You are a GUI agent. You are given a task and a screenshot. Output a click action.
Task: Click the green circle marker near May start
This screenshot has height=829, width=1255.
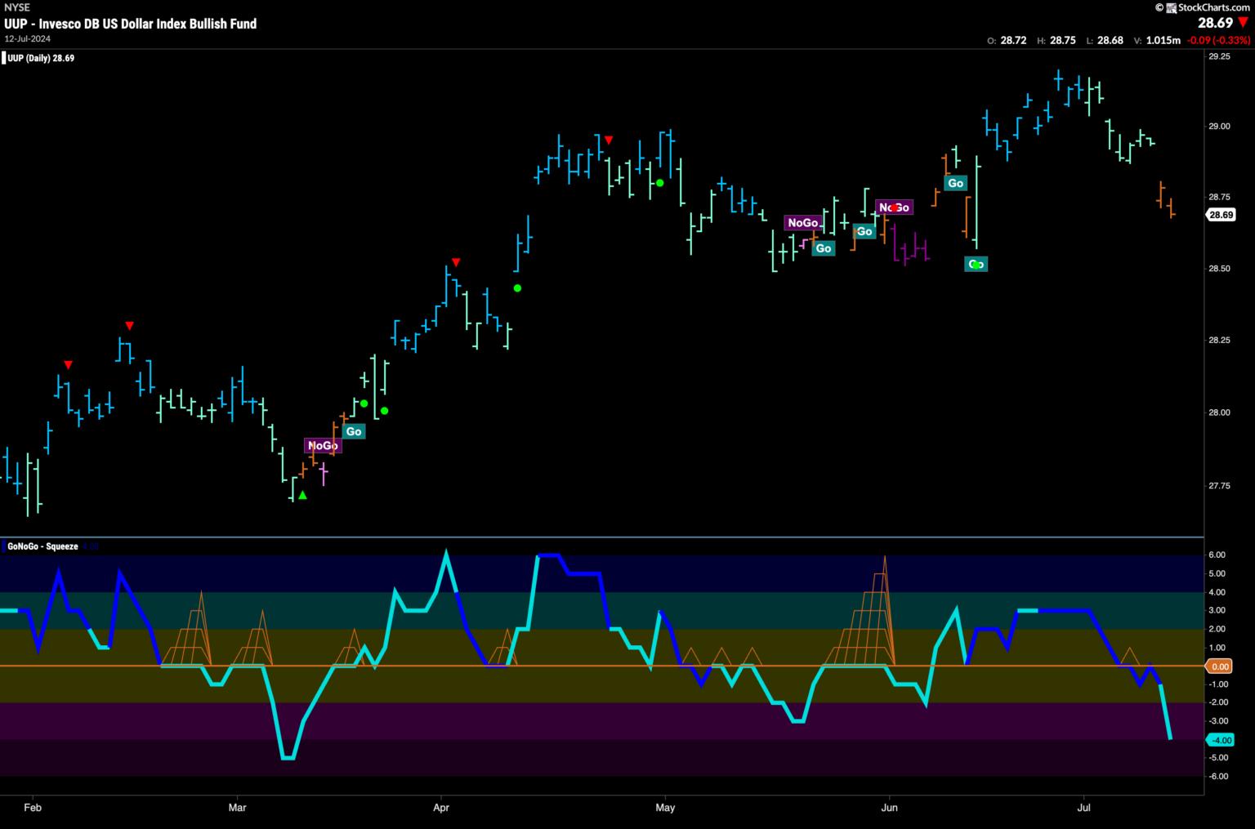[659, 183]
